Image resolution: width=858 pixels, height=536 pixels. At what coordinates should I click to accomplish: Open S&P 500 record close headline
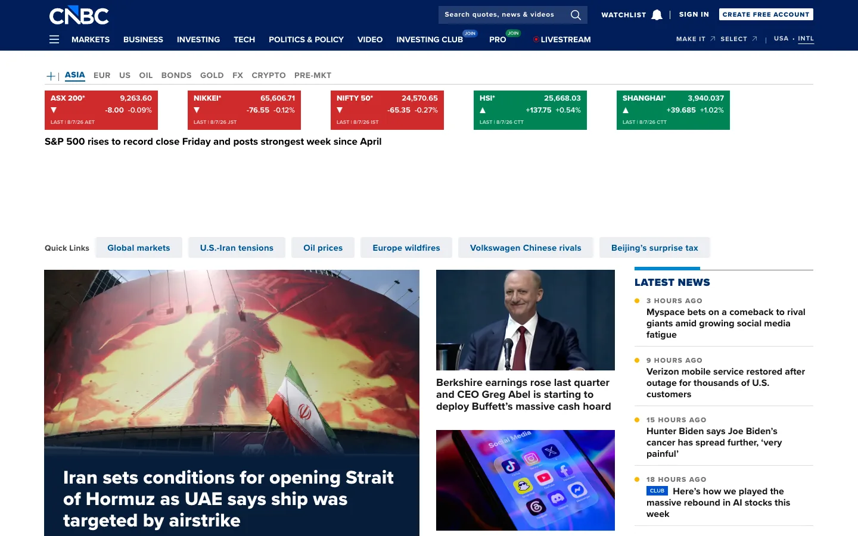tap(213, 142)
